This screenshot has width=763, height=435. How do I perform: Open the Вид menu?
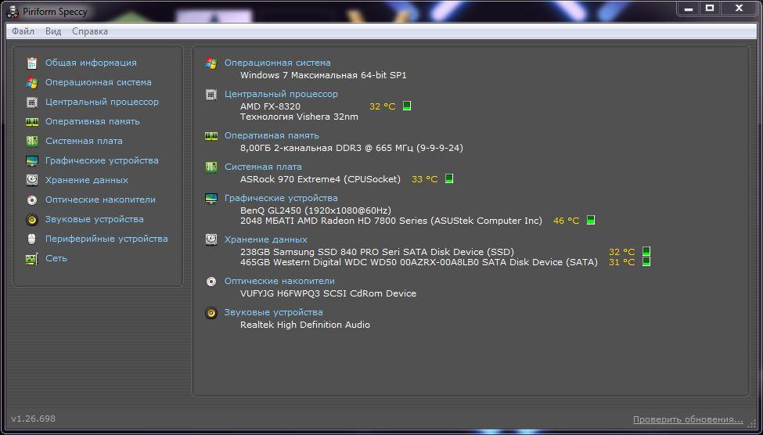pyautogui.click(x=53, y=31)
